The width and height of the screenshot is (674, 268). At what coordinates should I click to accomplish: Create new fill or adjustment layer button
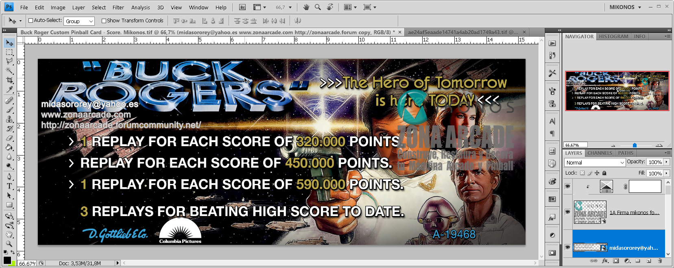627,261
